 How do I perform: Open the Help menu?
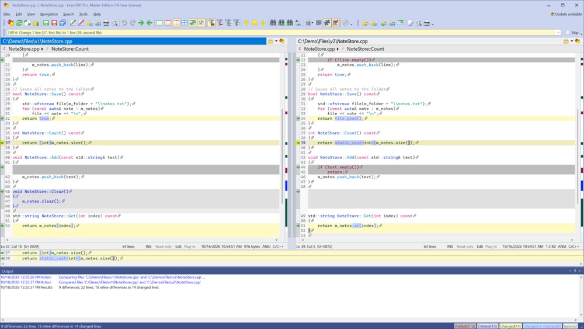click(x=97, y=14)
